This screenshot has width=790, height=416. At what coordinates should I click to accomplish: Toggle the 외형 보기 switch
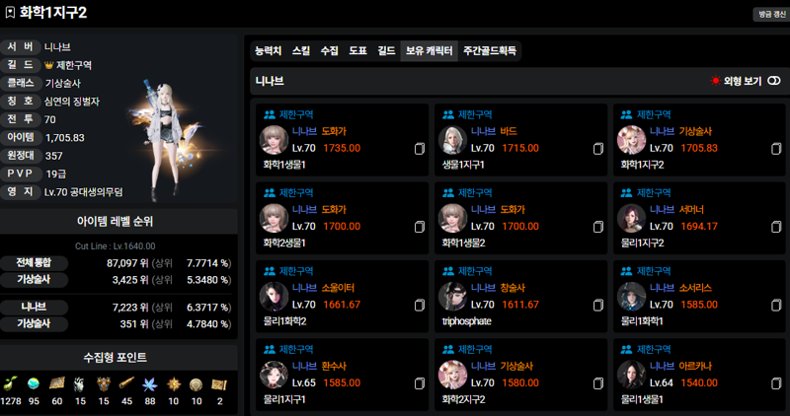(x=774, y=81)
